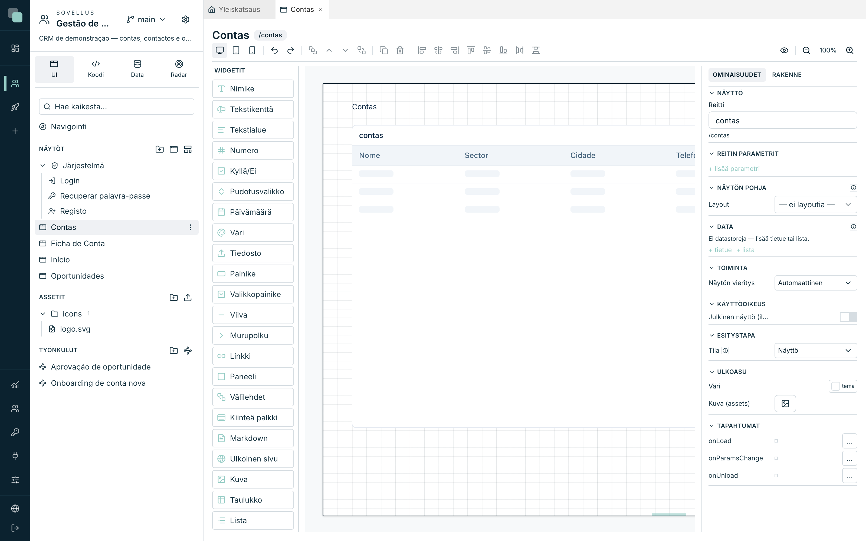Select the Painike widget
The image size is (866, 541).
tap(253, 274)
